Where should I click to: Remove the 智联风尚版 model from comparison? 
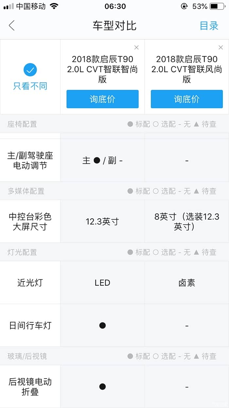click(221, 48)
